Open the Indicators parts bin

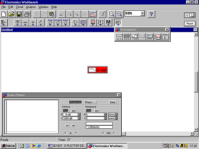(93, 23)
